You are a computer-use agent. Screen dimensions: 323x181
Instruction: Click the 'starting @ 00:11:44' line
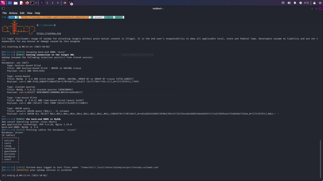(x=26, y=47)
